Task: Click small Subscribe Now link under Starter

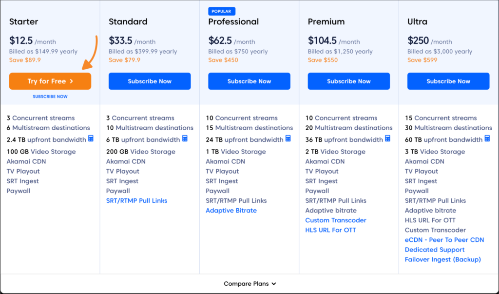Action: [50, 97]
